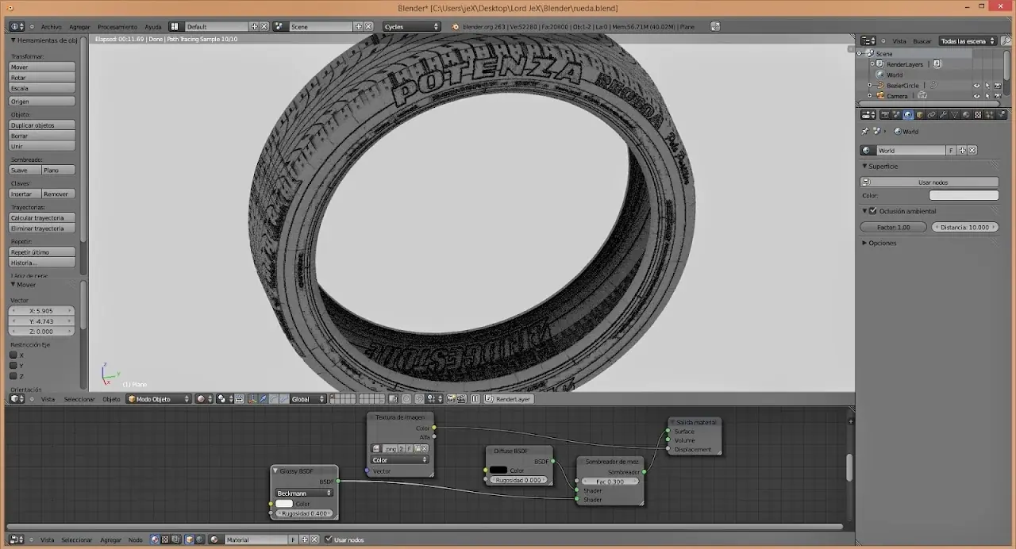The height and width of the screenshot is (549, 1016).
Task: Enable Y axis restriction checkbox
Action: [x=13, y=366]
